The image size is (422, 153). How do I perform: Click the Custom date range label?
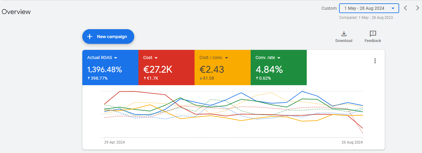(329, 9)
